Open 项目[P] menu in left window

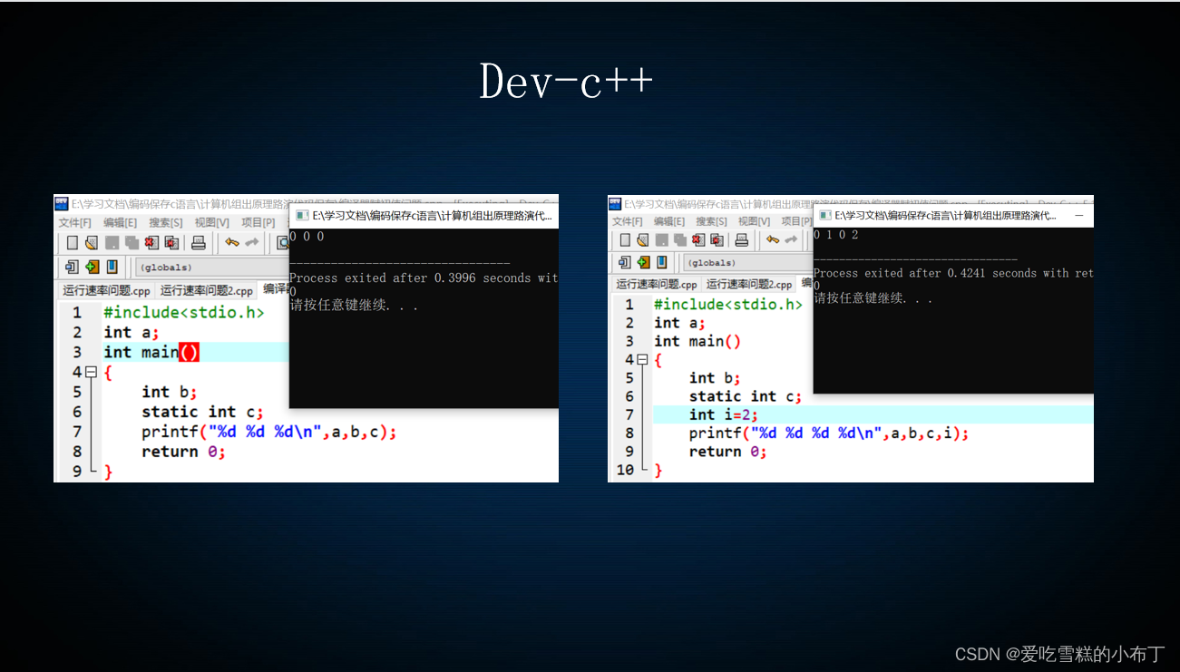pyautogui.click(x=258, y=222)
